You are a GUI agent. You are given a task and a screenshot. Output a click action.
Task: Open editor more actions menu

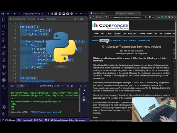85,19
